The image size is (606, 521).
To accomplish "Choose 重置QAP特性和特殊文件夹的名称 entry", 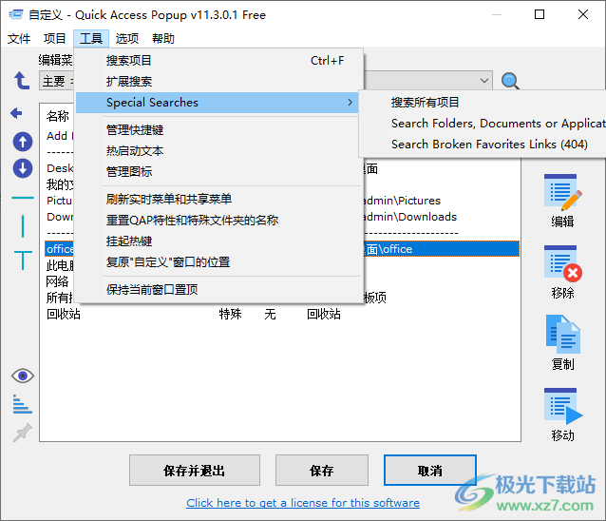I will pyautogui.click(x=219, y=220).
